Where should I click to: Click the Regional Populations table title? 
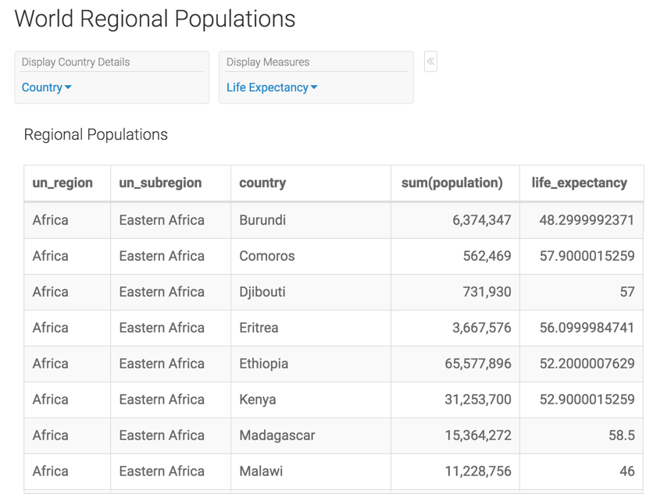[x=96, y=134]
